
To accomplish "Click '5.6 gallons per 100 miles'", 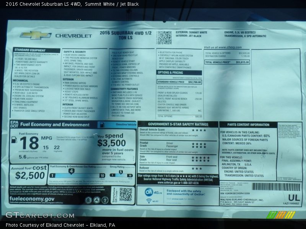I will [33, 157].
